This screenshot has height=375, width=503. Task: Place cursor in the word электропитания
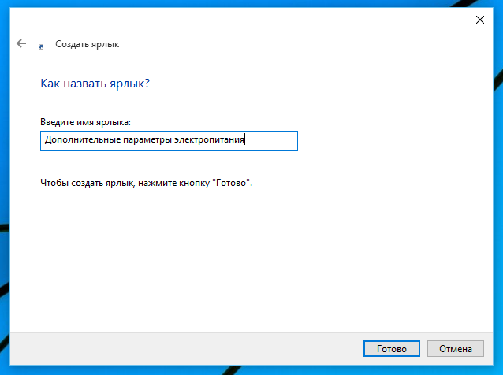[210, 140]
